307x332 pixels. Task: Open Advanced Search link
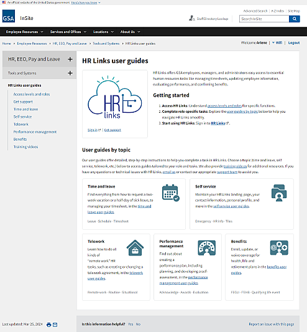pyautogui.click(x=255, y=11)
